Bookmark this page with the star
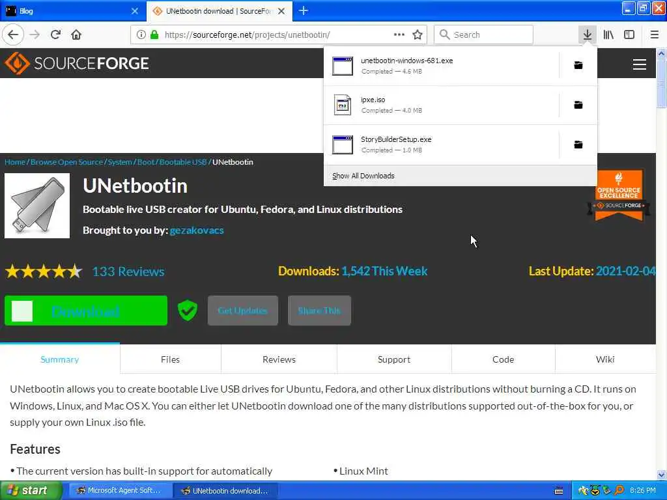 [x=418, y=35]
